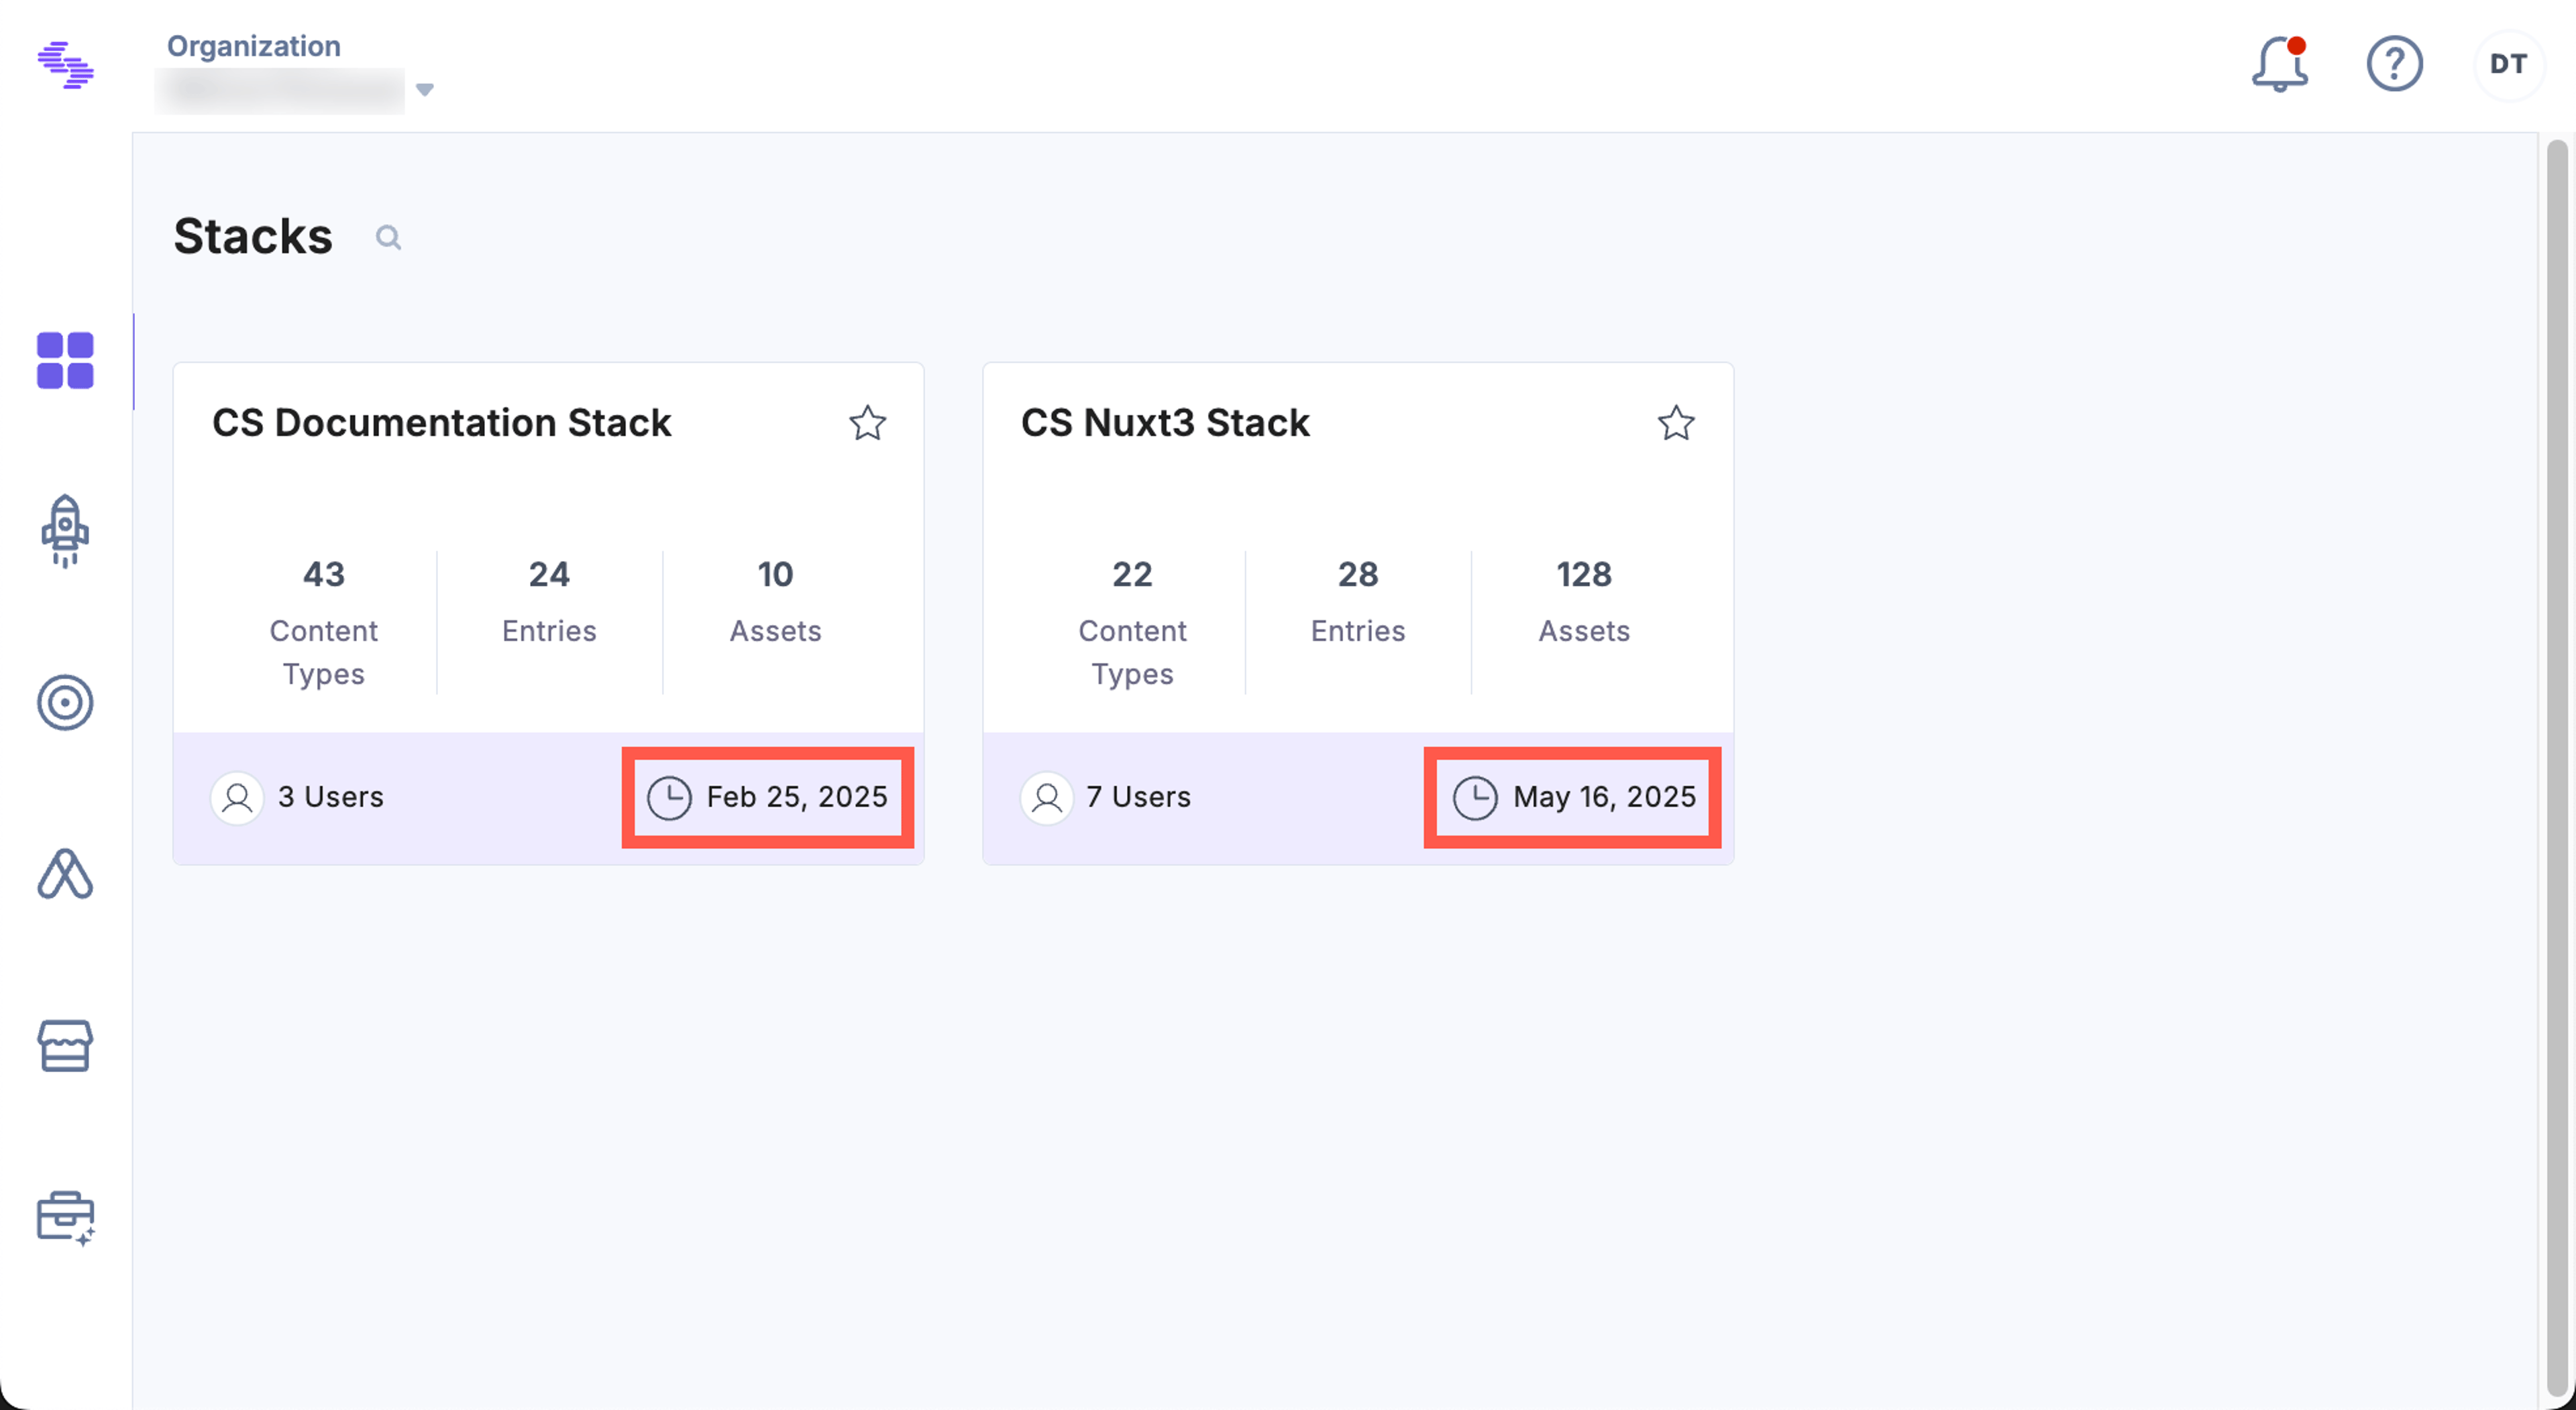Click the 43 Content Types count
The image size is (2576, 1410).
[323, 575]
